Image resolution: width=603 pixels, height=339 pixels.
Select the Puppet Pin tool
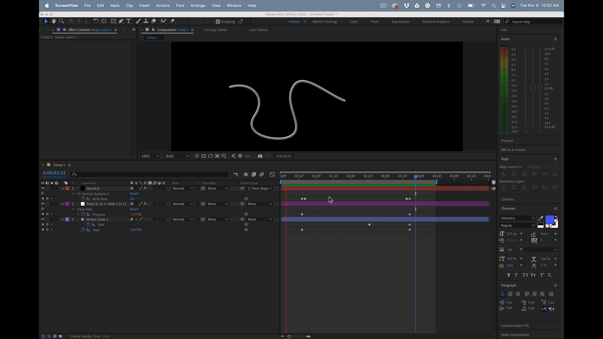(172, 21)
